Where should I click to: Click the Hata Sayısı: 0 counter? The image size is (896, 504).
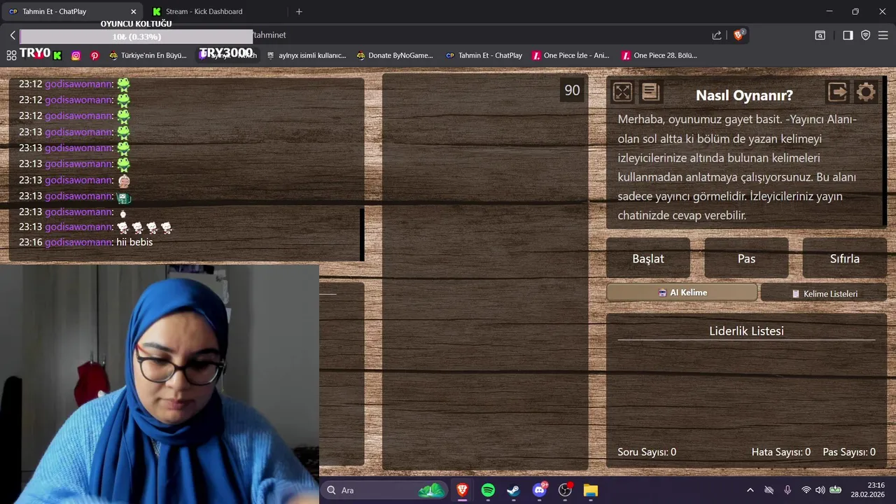781,452
